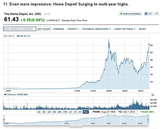The width and height of the screenshot is (163, 129).
Task: Click the 1999 label in range selector
Action: (108, 124)
